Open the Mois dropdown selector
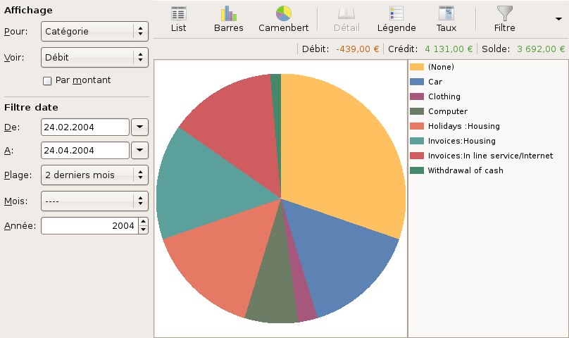The height and width of the screenshot is (338, 569). pos(94,201)
